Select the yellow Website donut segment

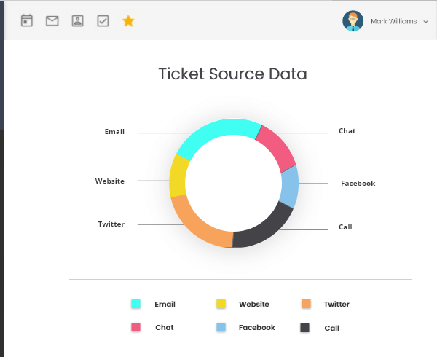pos(178,176)
